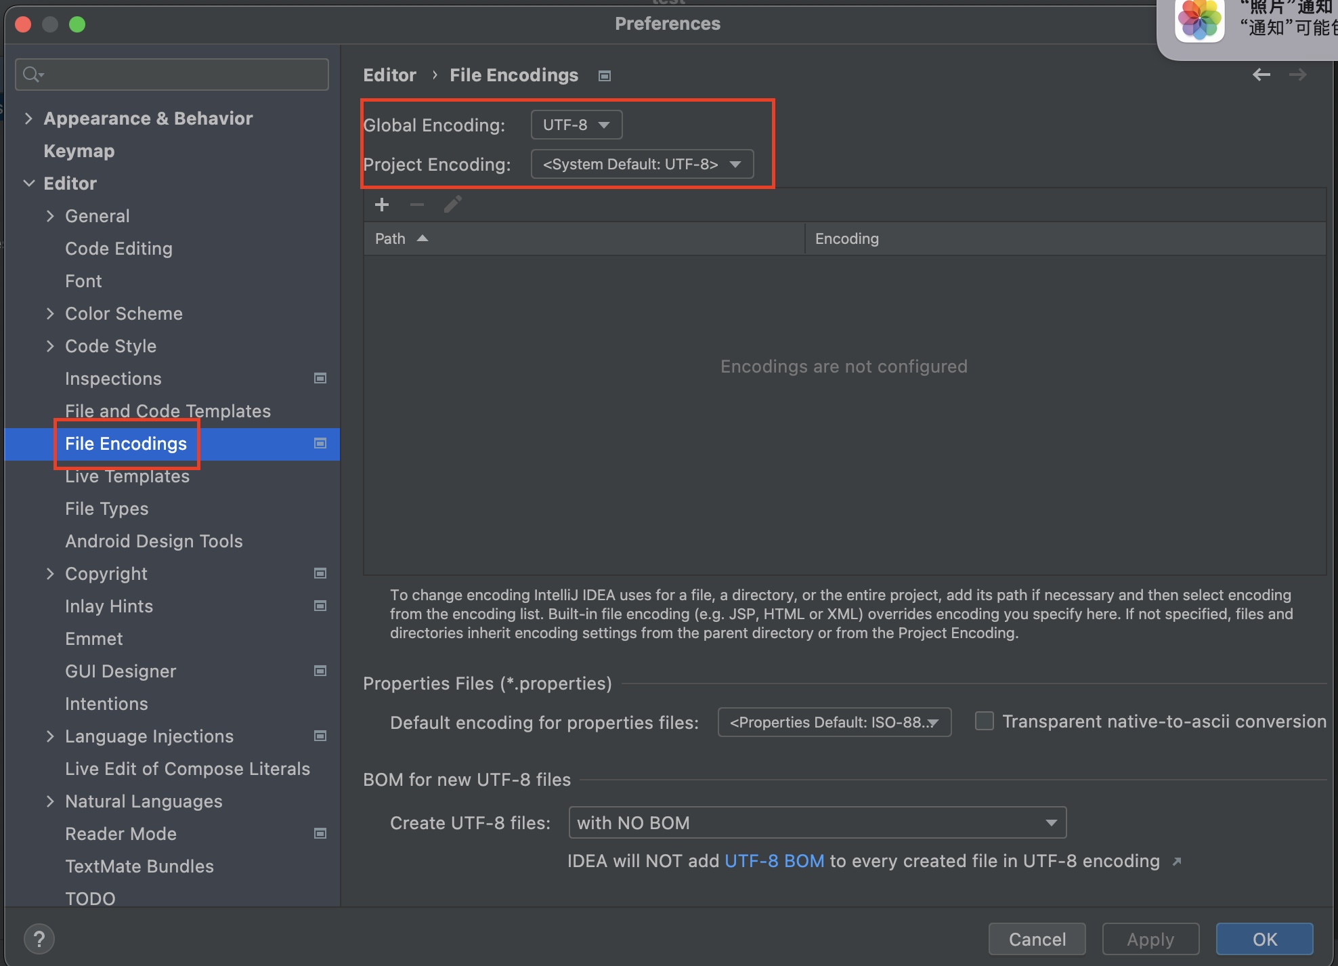Click the Photos notification icon

click(x=1199, y=19)
